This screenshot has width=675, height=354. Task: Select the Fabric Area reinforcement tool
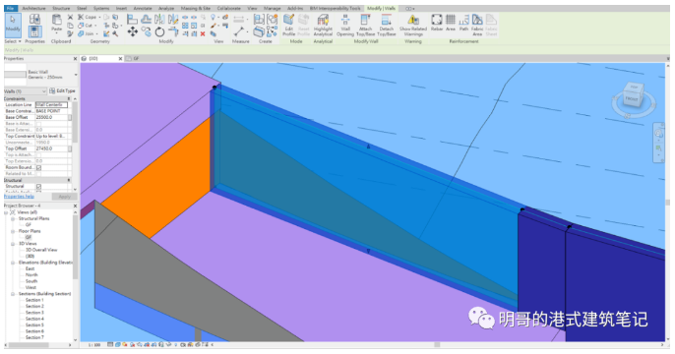point(477,25)
